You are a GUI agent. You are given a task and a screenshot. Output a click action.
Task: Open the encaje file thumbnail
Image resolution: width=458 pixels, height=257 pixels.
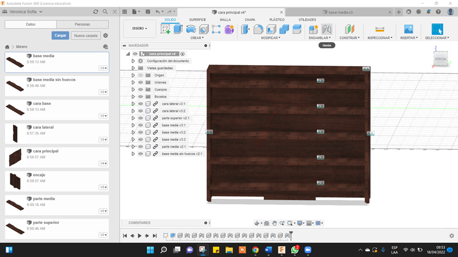pyautogui.click(x=15, y=181)
